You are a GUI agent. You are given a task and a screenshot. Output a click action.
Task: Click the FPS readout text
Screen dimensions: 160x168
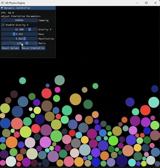[x=7, y=13]
